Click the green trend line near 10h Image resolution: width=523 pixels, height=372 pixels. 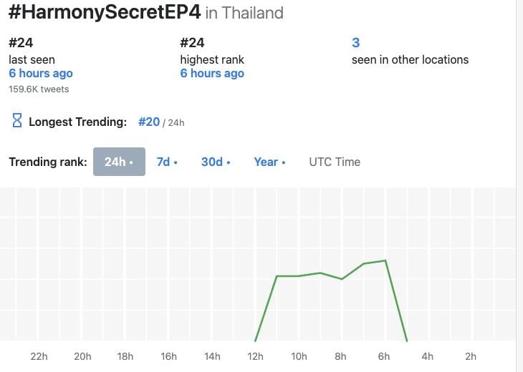pos(299,275)
